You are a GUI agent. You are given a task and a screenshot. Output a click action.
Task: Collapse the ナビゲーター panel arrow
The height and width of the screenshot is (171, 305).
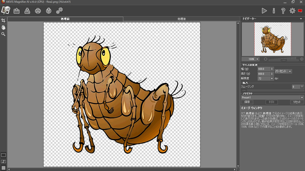tap(301, 19)
